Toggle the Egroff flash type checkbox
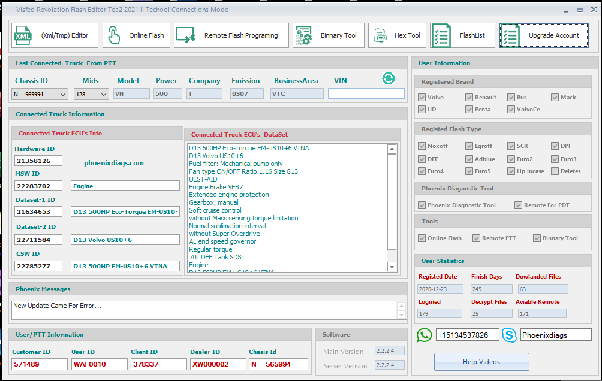Viewport: 602px width, 381px height. click(469, 146)
